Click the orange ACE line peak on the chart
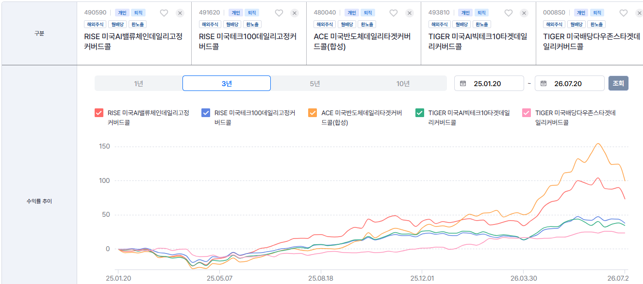This screenshot has width=643, height=284. (x=598, y=144)
